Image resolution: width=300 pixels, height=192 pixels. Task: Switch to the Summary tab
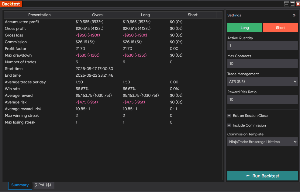click(20, 185)
